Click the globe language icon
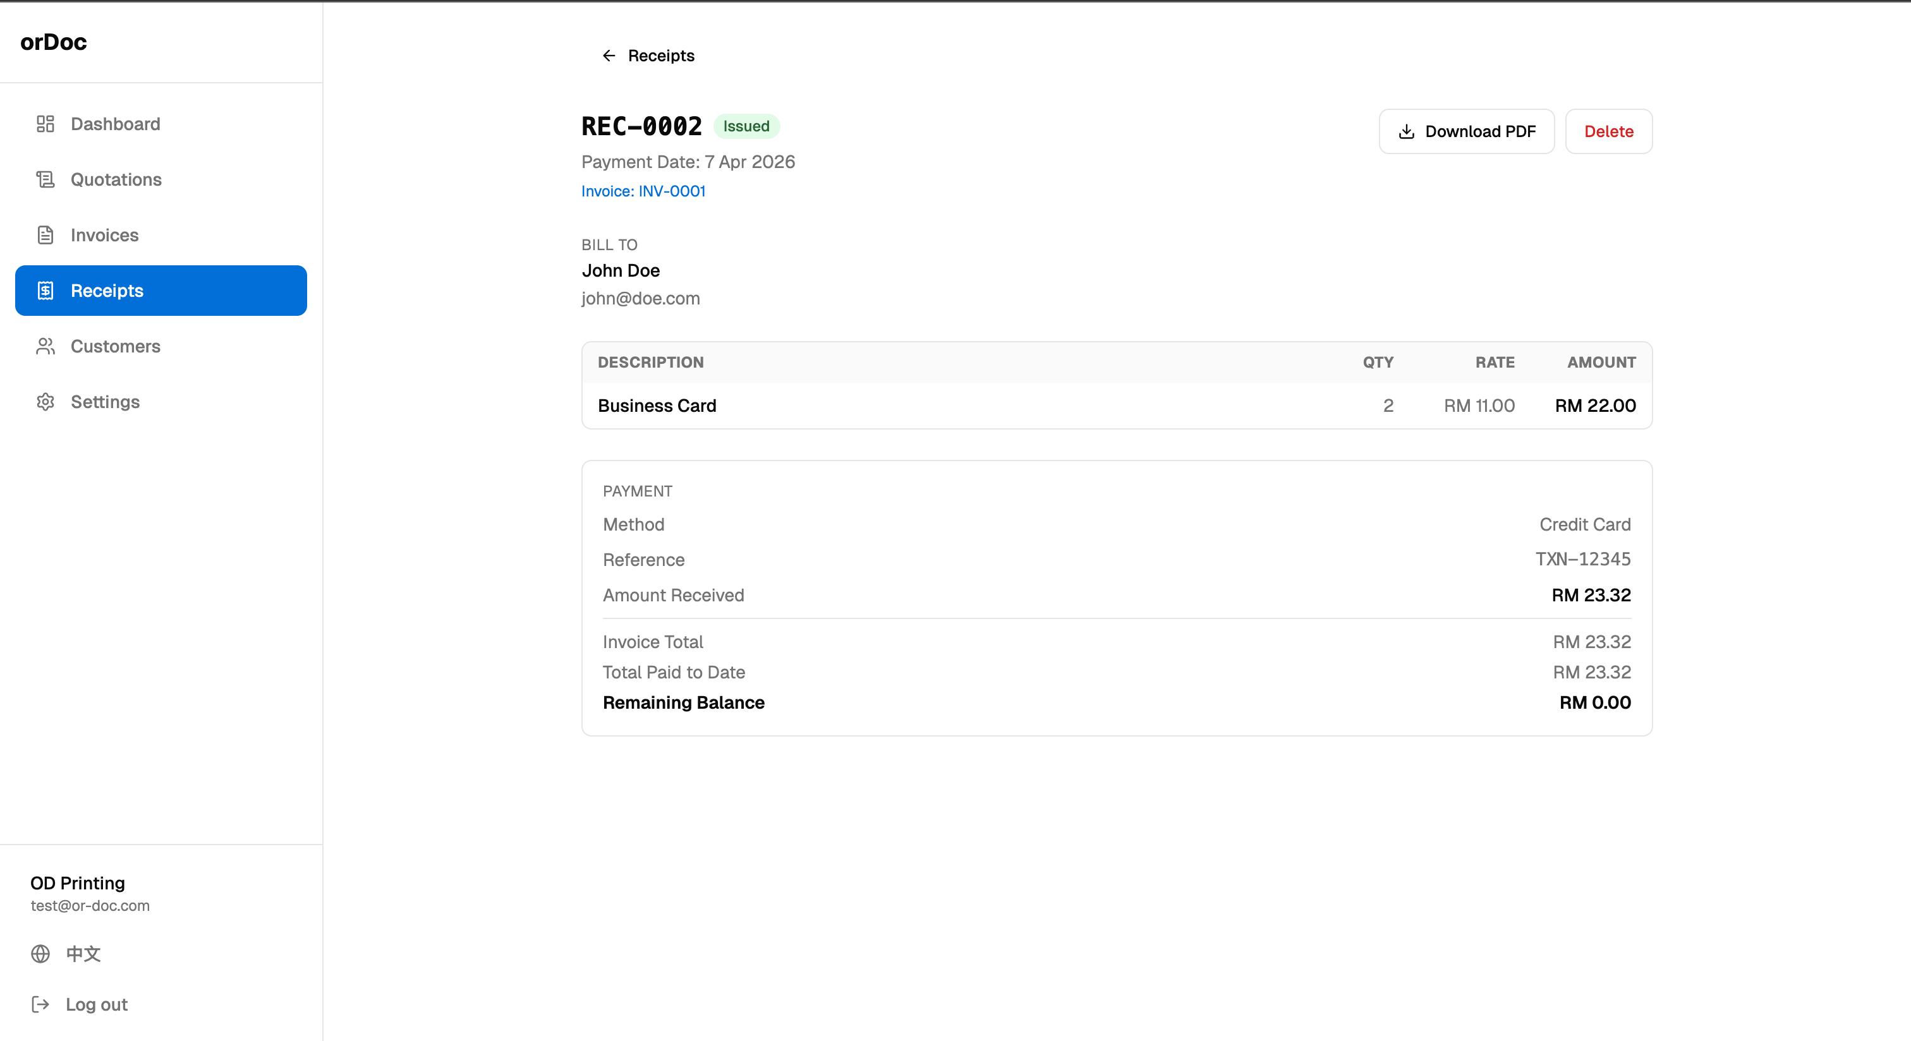Image resolution: width=1911 pixels, height=1041 pixels. pos(40,953)
